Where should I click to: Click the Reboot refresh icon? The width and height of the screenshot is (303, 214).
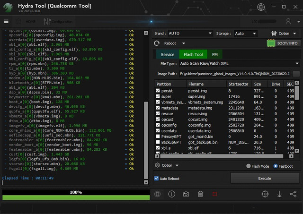pos(157,43)
